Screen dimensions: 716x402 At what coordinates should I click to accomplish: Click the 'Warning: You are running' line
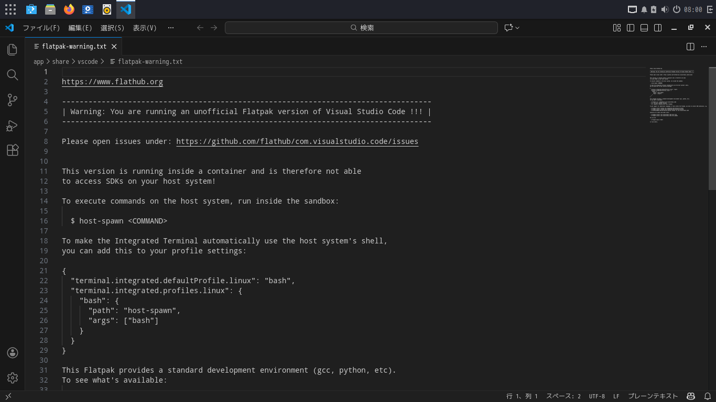[x=246, y=112]
